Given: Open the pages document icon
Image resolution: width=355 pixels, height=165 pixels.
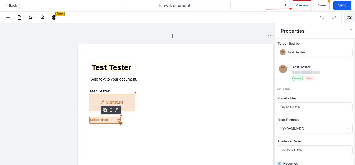Looking at the screenshot, I should pyautogui.click(x=19, y=18).
